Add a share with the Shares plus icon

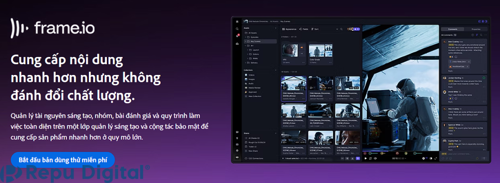click(x=275, y=133)
